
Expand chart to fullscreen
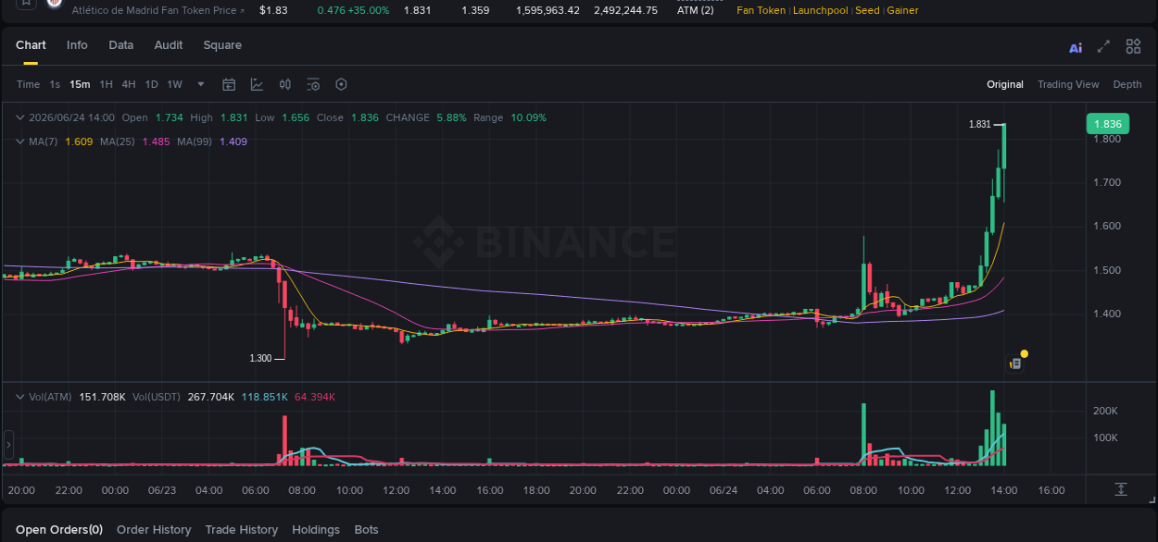tap(1103, 46)
